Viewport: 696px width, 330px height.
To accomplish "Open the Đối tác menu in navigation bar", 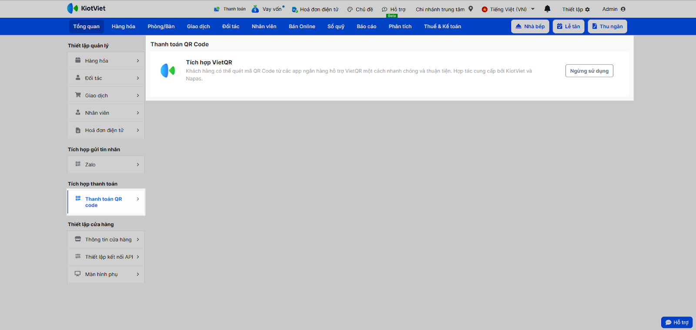I will click(231, 26).
